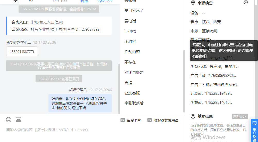Click the 创意id value
The height and width of the screenshot is (142, 258).
tap(219, 102)
